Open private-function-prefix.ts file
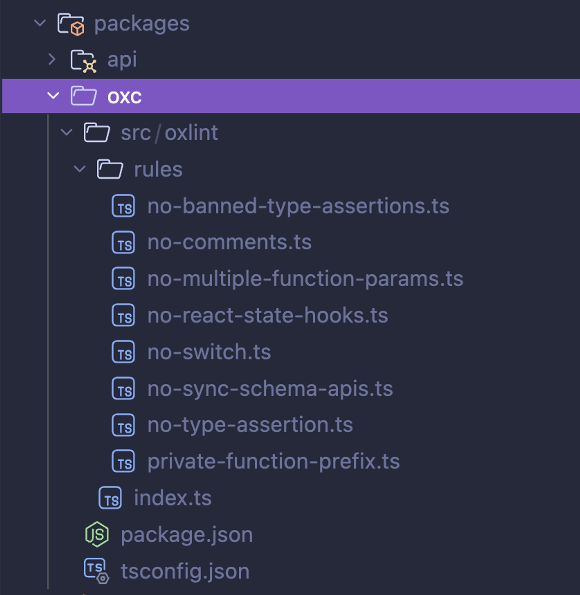 [273, 462]
